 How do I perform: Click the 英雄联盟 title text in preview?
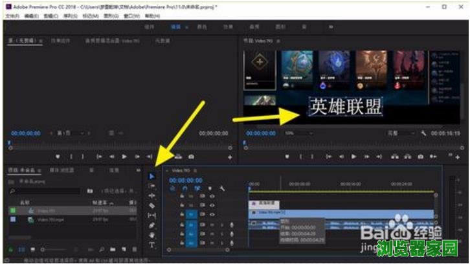coord(345,106)
